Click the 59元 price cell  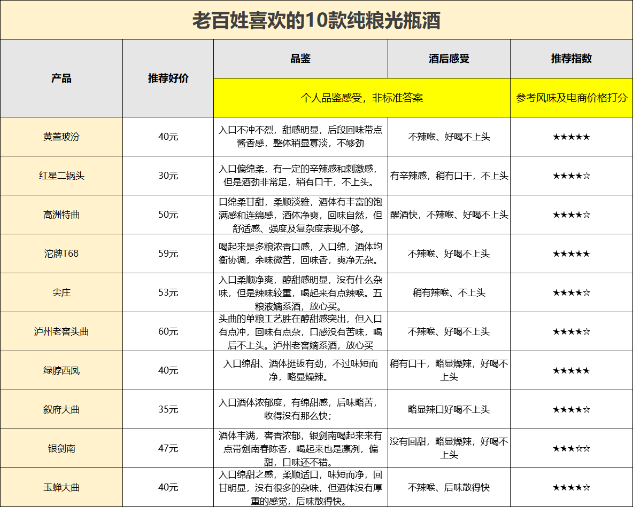(168, 253)
